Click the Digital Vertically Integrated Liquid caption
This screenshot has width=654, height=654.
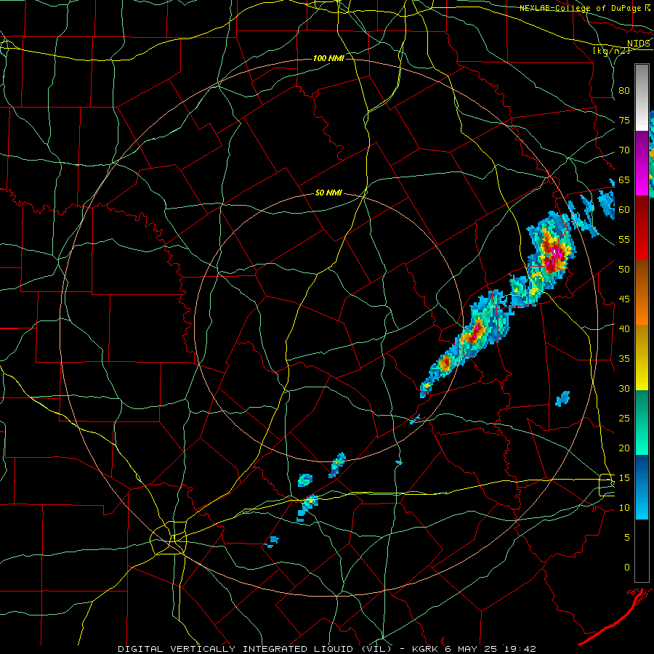point(326,649)
